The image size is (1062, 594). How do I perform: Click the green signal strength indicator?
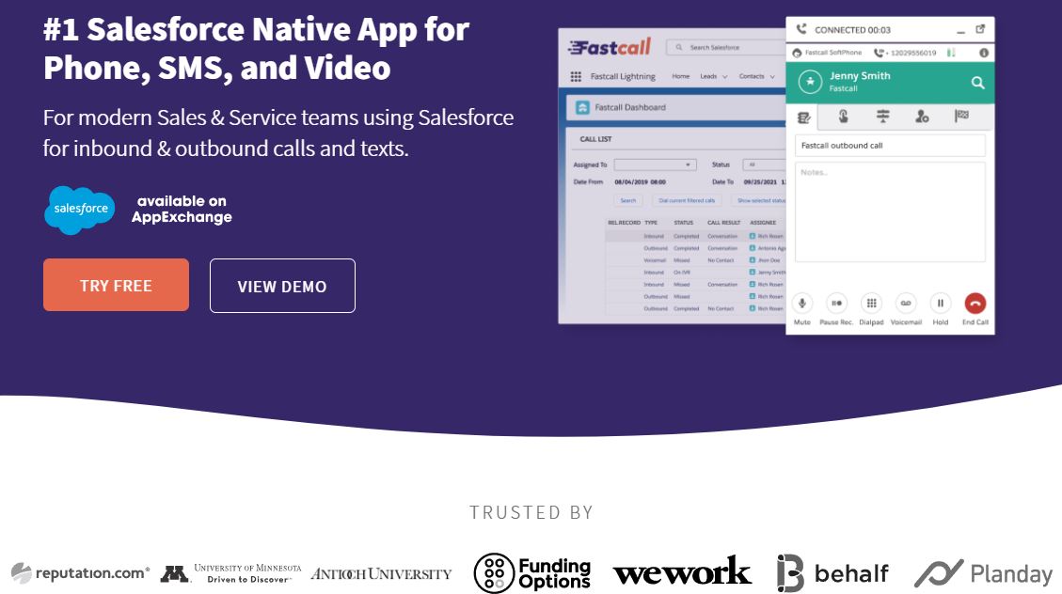point(951,52)
